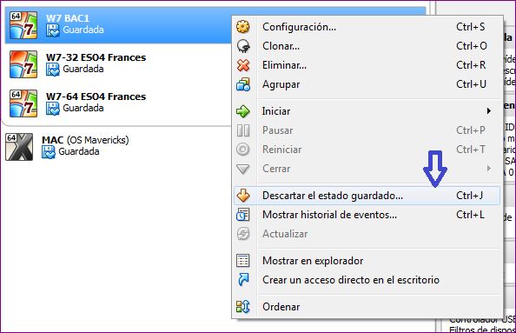Click the W7-64 ES04 Frances OS icon
This screenshot has height=333, width=516.
pos(23,103)
